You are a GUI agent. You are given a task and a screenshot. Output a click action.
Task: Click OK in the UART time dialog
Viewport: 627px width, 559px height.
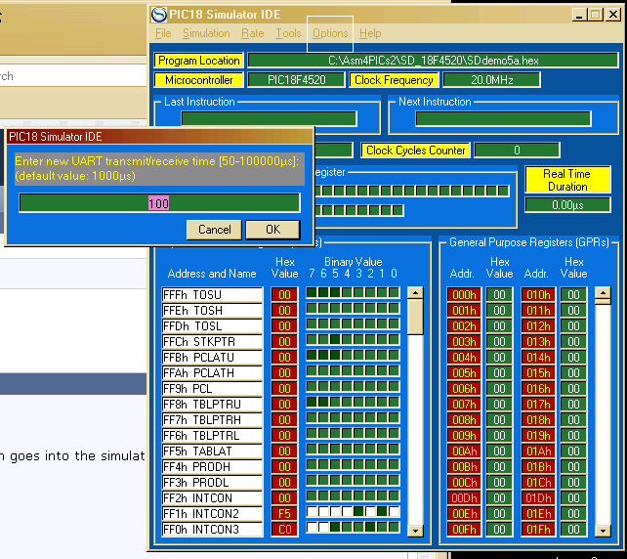coord(272,230)
